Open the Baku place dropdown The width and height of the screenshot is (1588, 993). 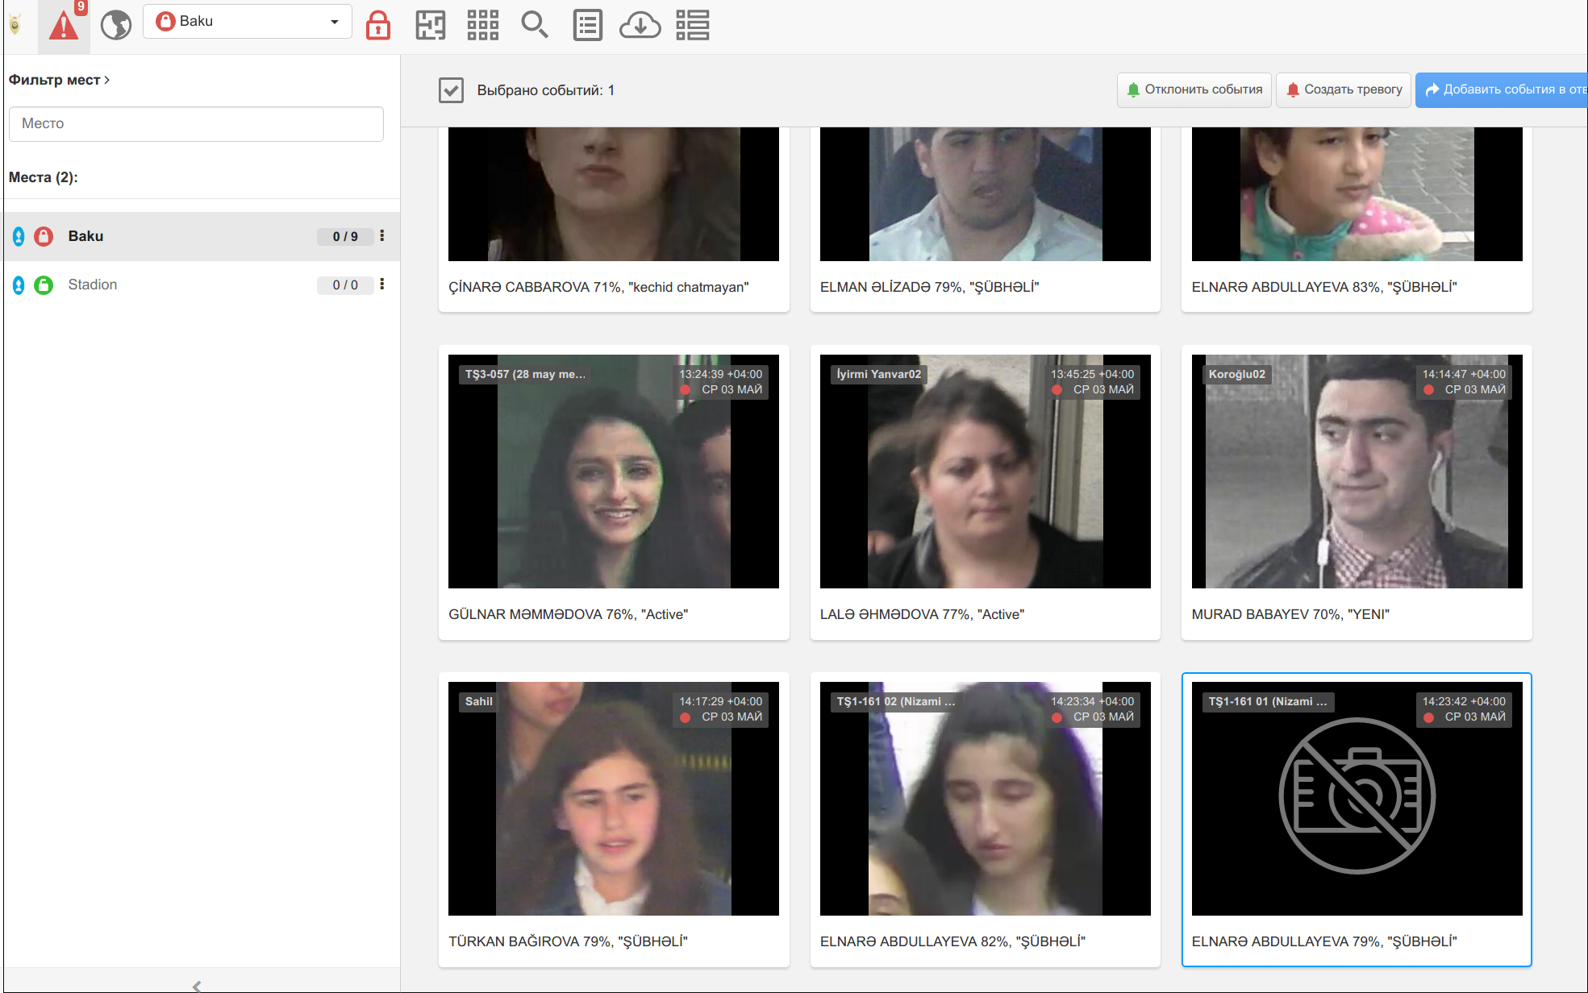tap(248, 22)
